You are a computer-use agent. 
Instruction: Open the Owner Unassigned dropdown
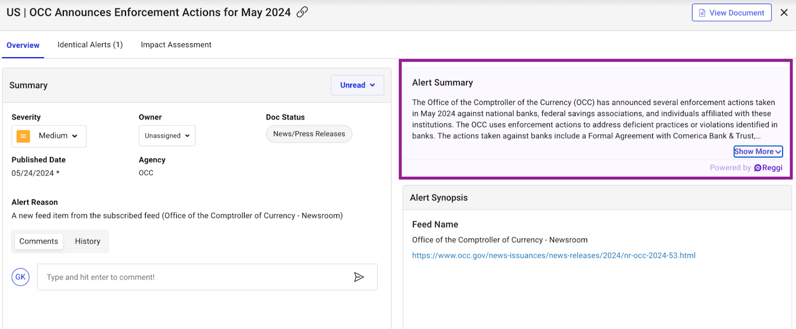[x=167, y=136]
